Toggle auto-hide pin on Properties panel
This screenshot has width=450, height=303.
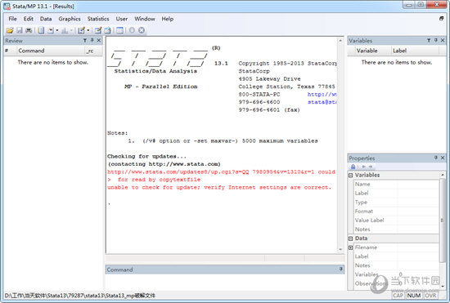pyautogui.click(x=435, y=158)
